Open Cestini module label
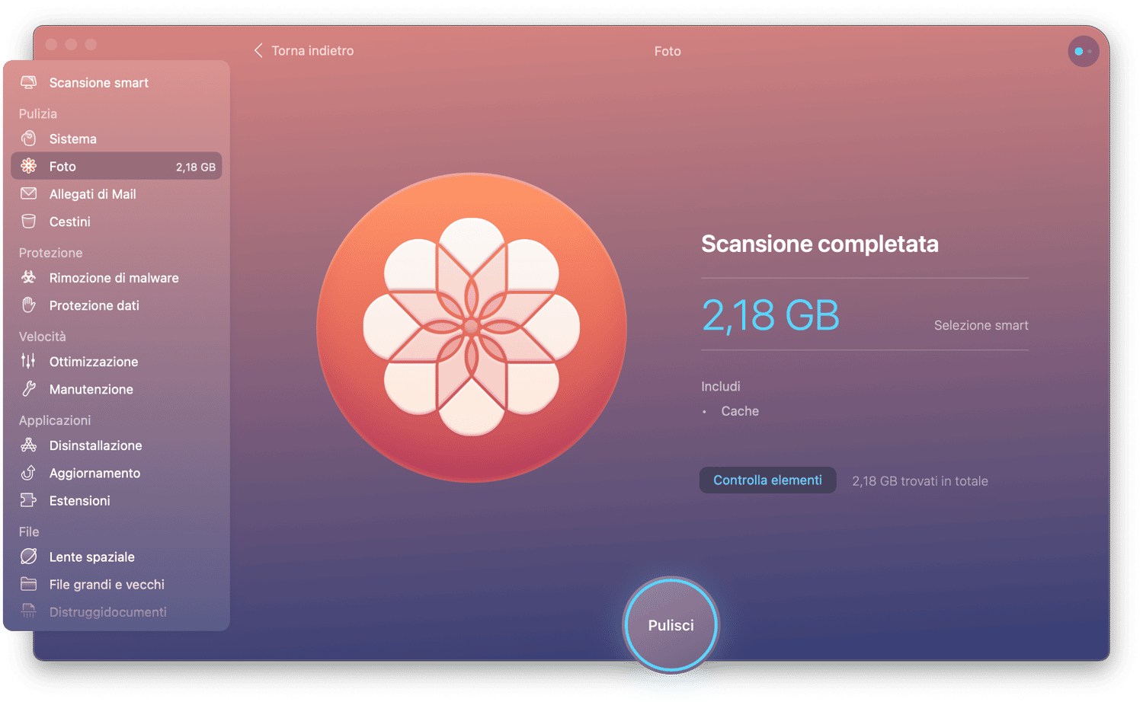This screenshot has height=702, width=1143. click(x=70, y=222)
